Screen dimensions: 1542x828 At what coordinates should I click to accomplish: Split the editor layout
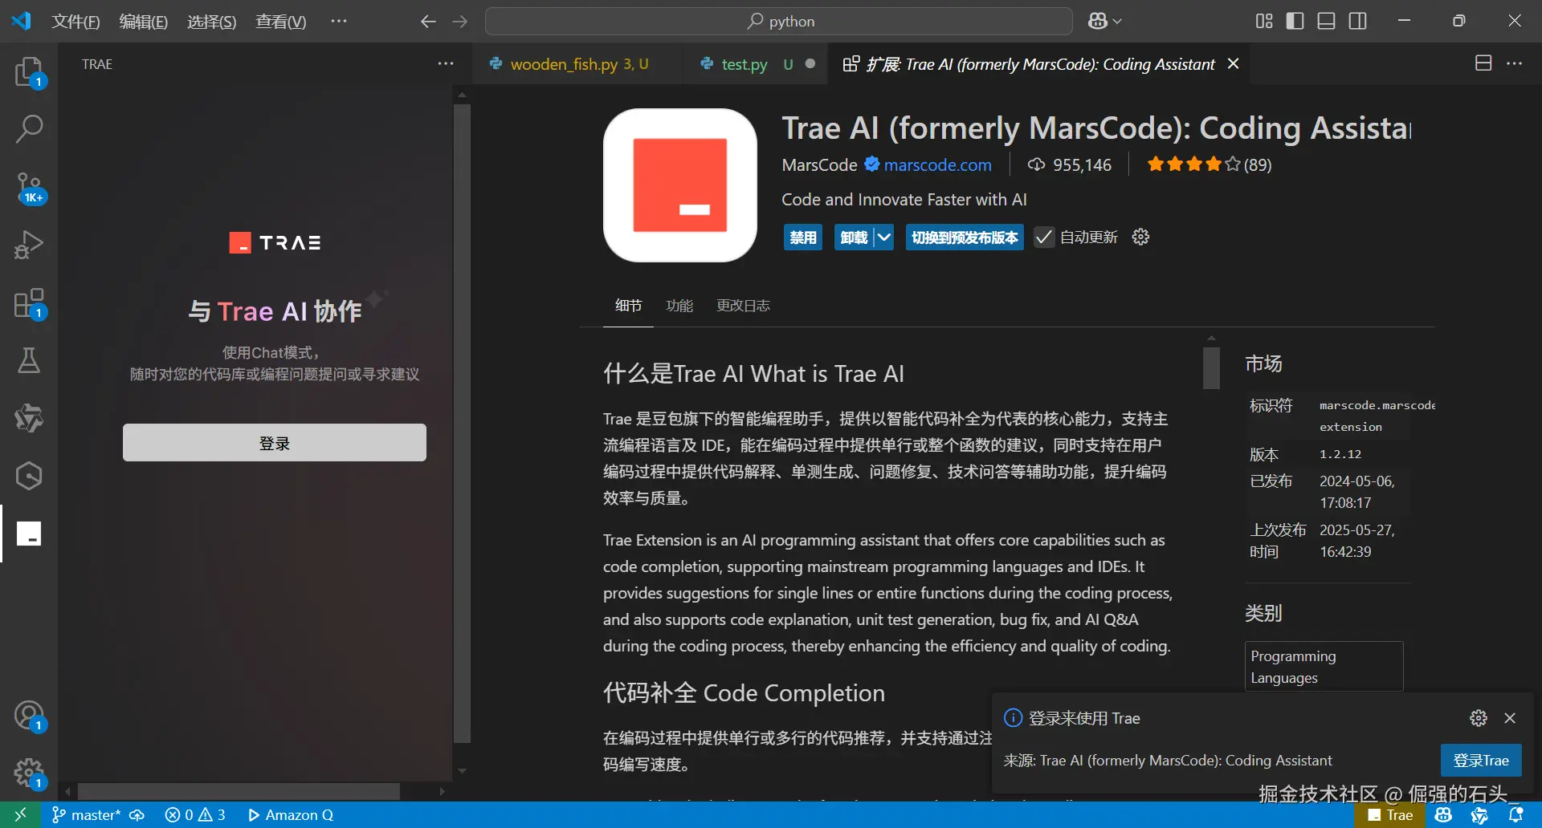coord(1483,63)
